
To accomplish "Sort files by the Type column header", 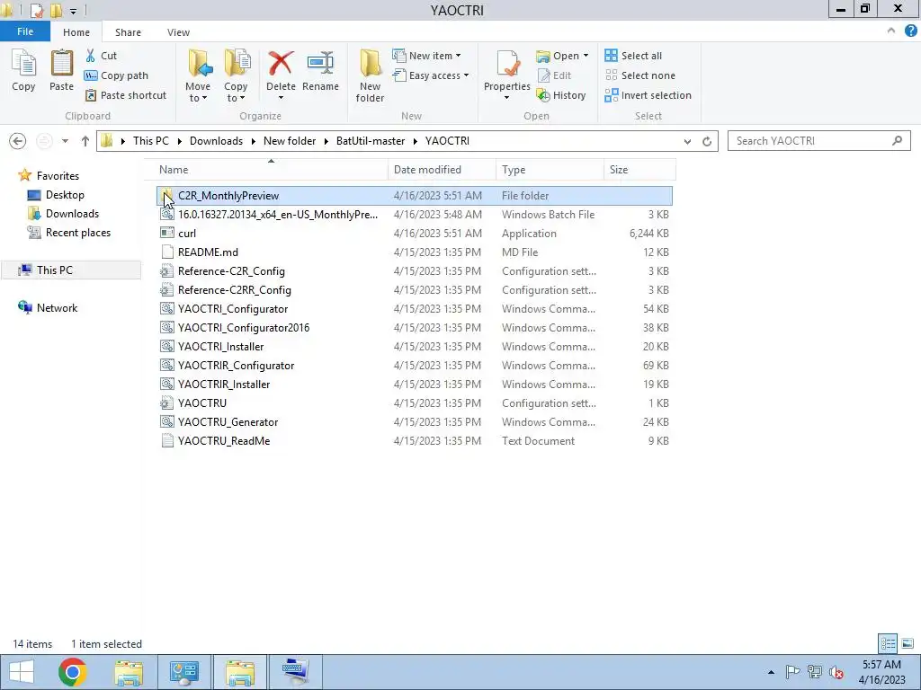I will (x=550, y=170).
